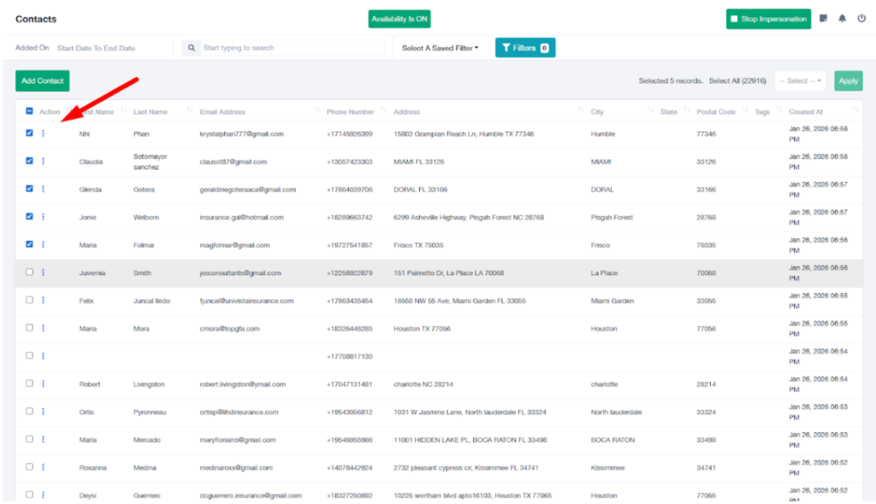Toggle the Availability Is ON button
This screenshot has width=876, height=504.
tap(400, 19)
